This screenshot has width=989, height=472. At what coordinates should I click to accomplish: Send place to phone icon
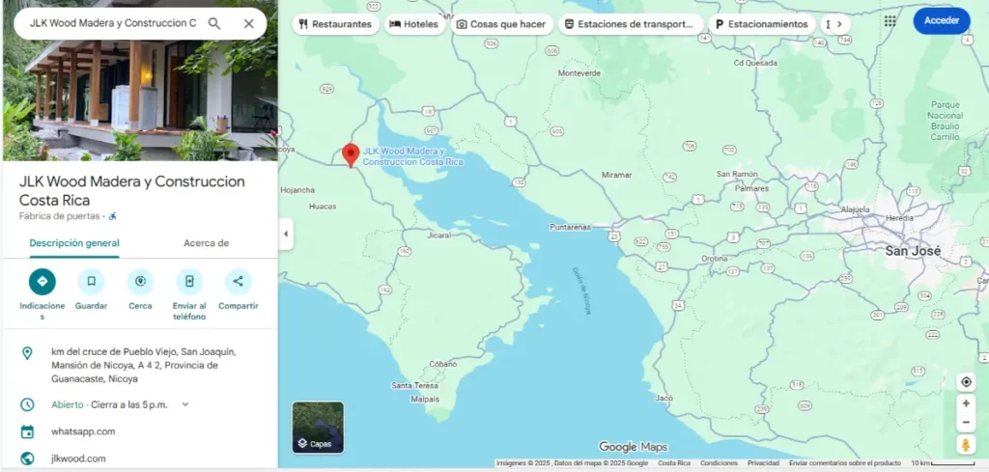tap(189, 282)
